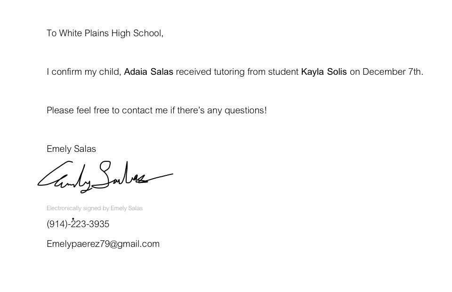Click the phone number (914)-223-3935
This screenshot has height=292, width=452.
78,224
